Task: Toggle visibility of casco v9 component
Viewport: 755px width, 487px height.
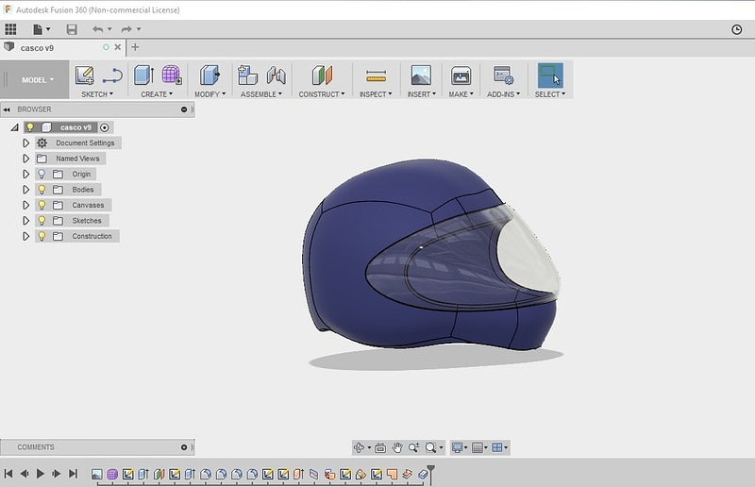Action: tap(30, 127)
